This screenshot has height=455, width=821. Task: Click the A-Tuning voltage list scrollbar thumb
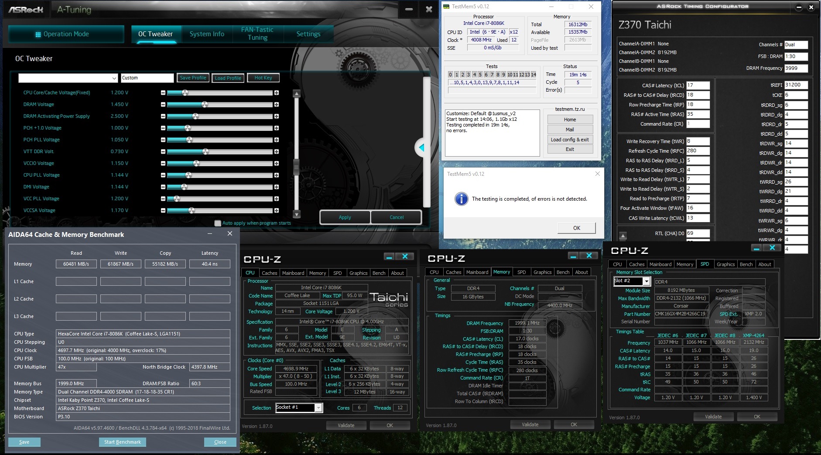(x=297, y=166)
